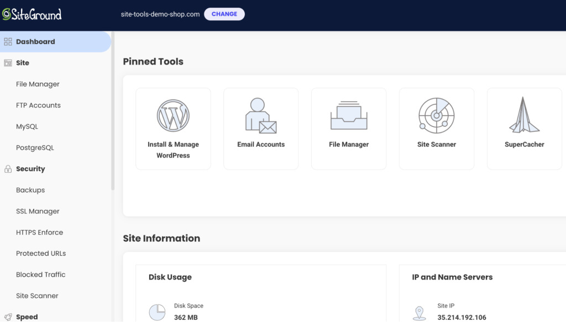Collapse the Site section in sidebar
Viewport: 566px width, 322px height.
click(23, 63)
